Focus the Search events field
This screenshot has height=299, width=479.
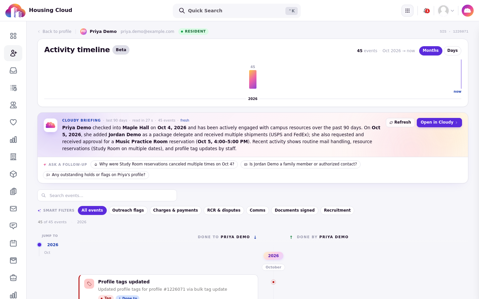click(x=107, y=195)
